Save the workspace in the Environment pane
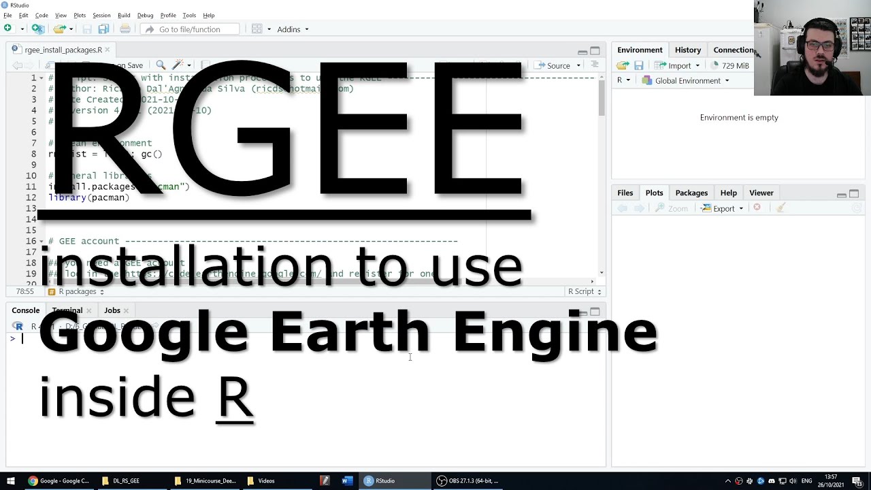Viewport: 871px width, 490px height. tap(639, 65)
